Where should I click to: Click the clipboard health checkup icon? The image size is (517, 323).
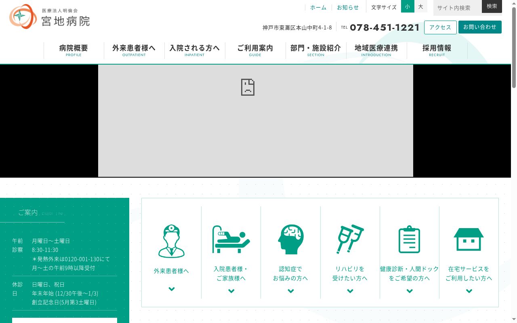410,239
